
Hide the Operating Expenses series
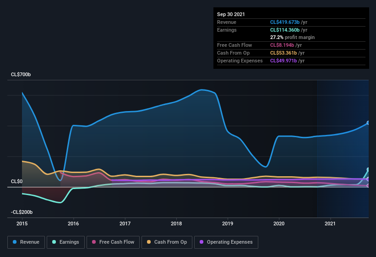pyautogui.click(x=226, y=242)
